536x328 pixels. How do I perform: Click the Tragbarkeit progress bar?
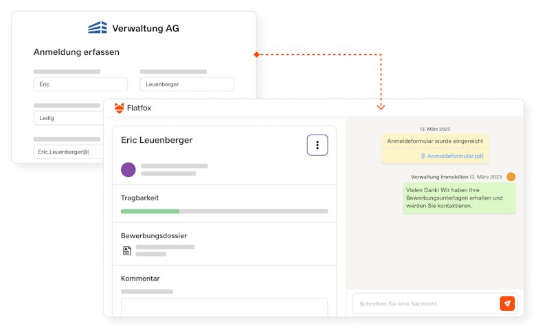pos(224,211)
